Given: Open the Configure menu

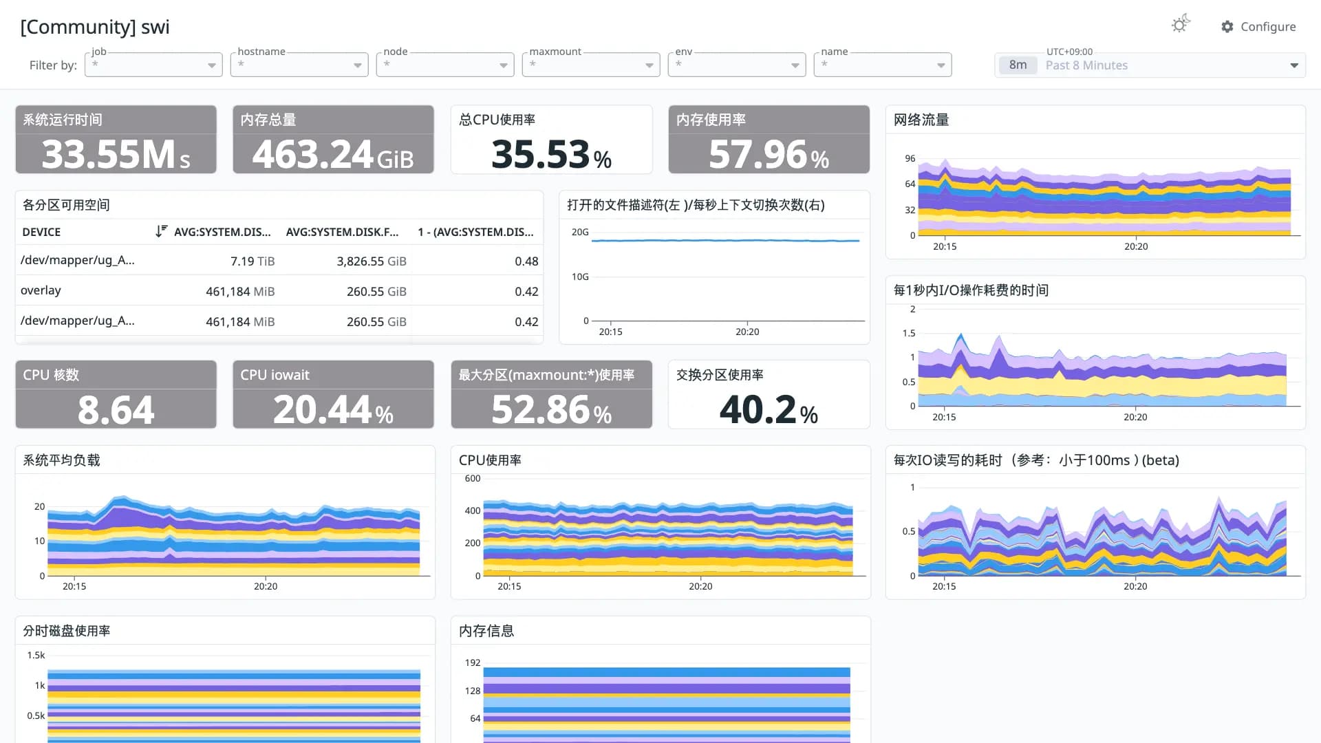Looking at the screenshot, I should coord(1258,27).
